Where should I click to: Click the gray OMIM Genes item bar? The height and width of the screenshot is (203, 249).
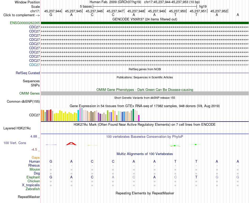(145, 93)
